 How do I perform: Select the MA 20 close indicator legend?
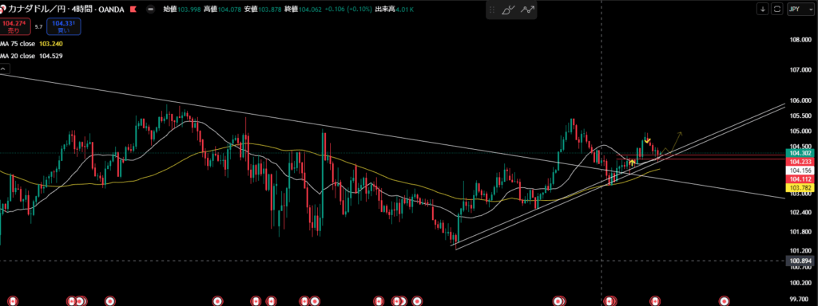pos(31,56)
